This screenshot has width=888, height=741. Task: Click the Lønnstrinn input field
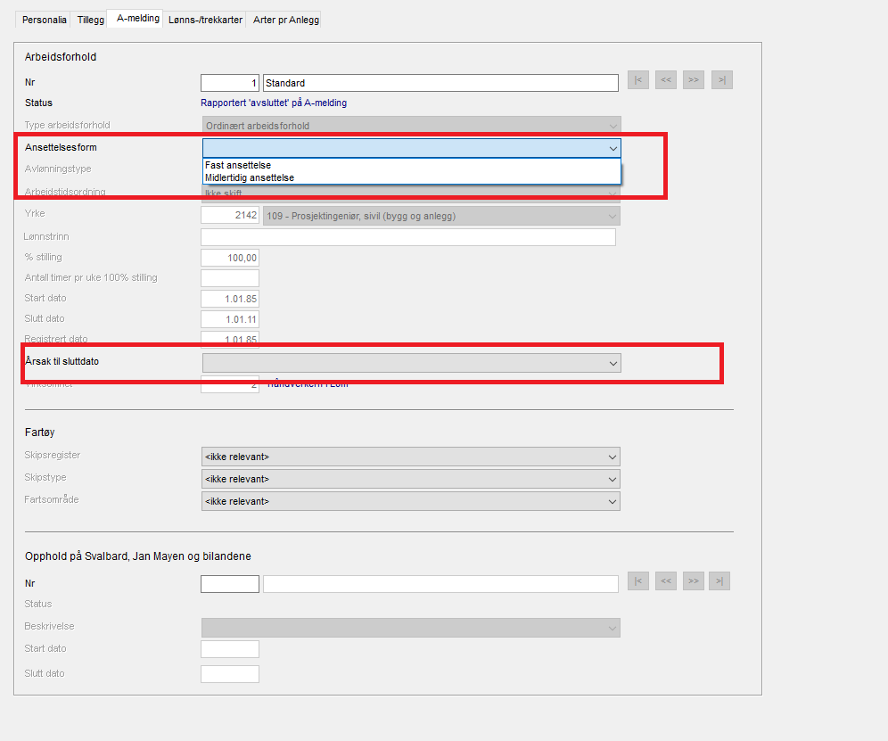408,237
